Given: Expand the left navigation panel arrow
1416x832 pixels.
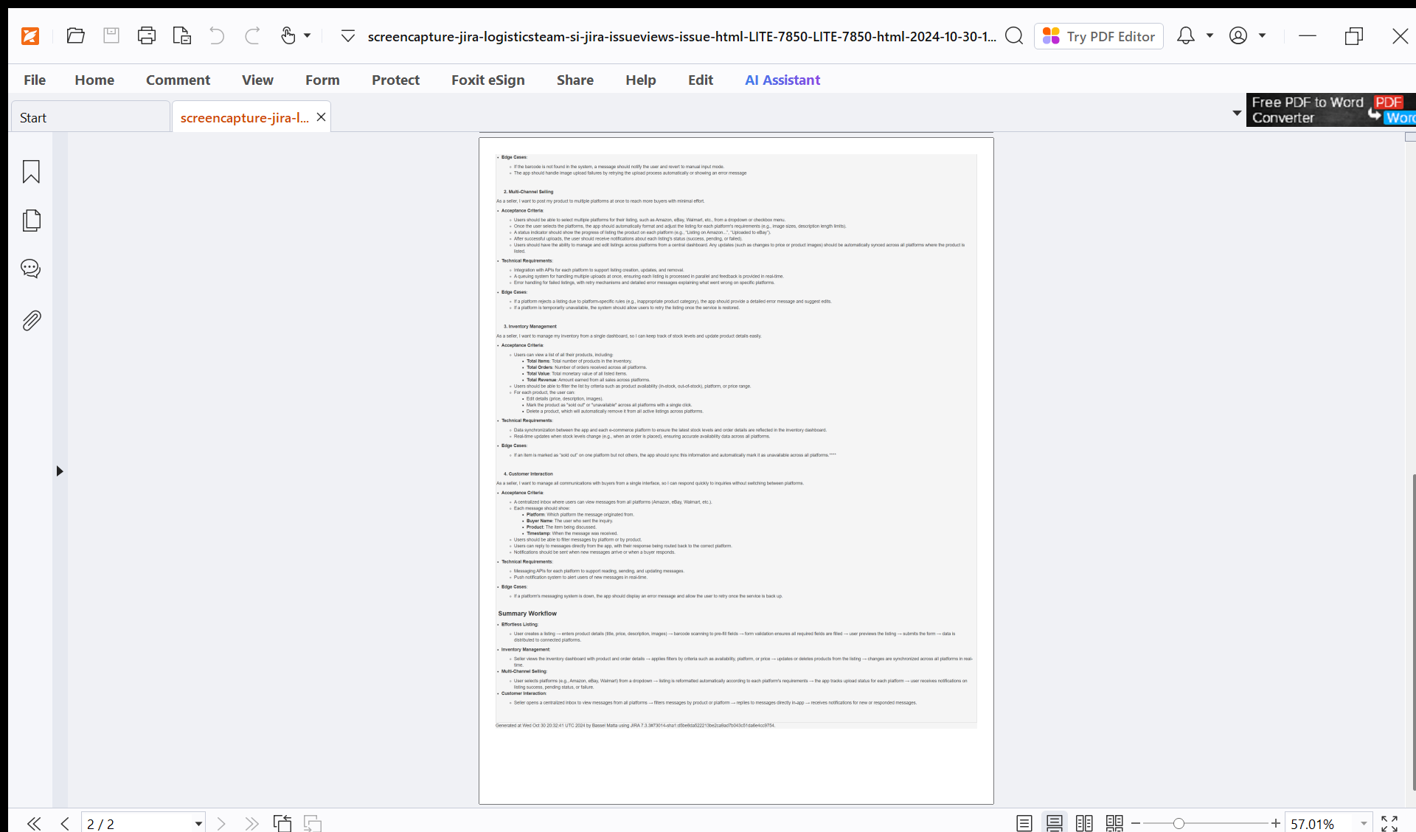Looking at the screenshot, I should click(60, 471).
